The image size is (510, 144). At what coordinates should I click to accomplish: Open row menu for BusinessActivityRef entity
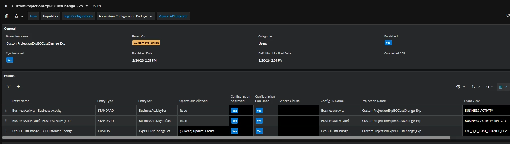click(x=6, y=121)
